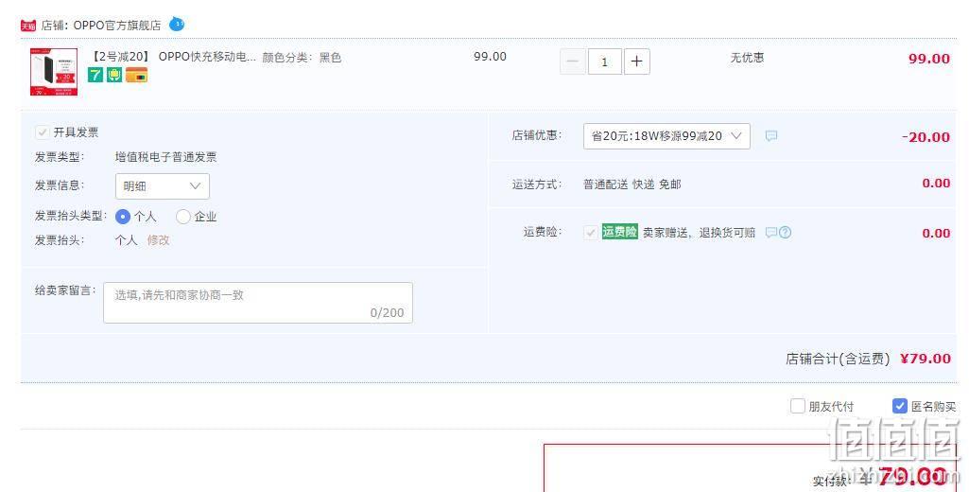Toggle the 运费险 shipping insurance checkbox

[591, 232]
